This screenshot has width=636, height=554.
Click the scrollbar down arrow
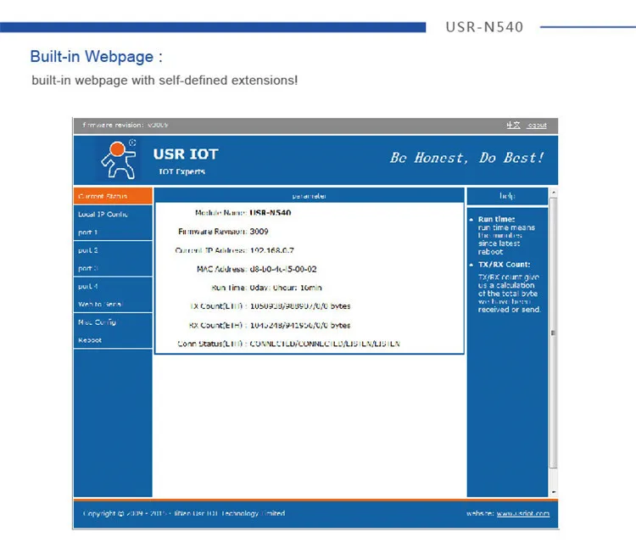pos(553,492)
